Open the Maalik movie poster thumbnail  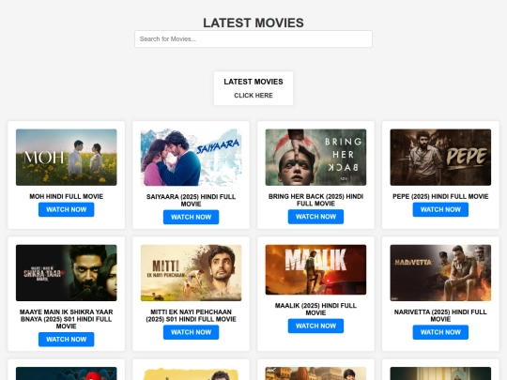click(x=315, y=270)
